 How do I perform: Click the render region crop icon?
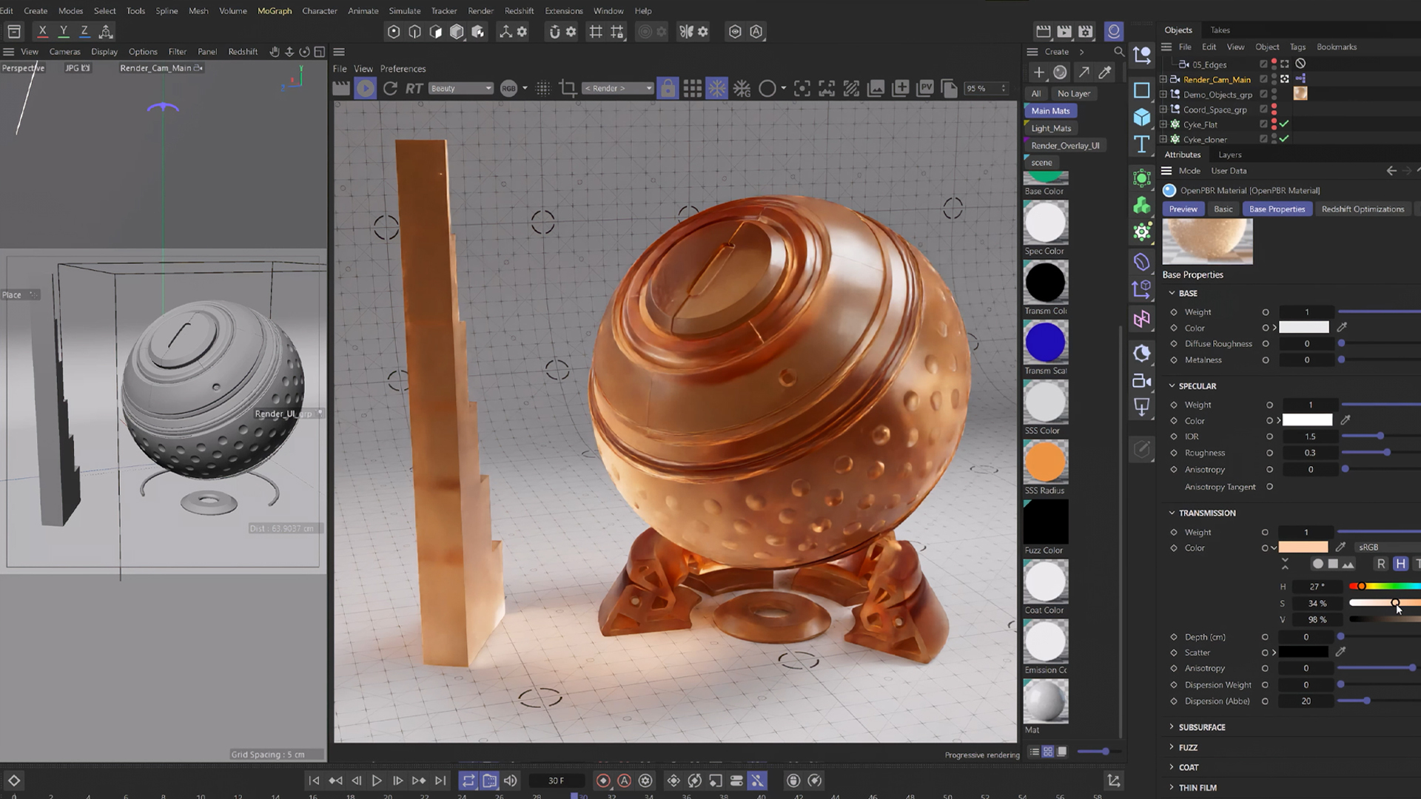(568, 88)
